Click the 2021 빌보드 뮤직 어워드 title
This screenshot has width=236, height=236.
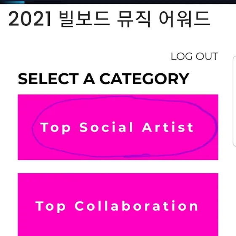click(x=109, y=19)
